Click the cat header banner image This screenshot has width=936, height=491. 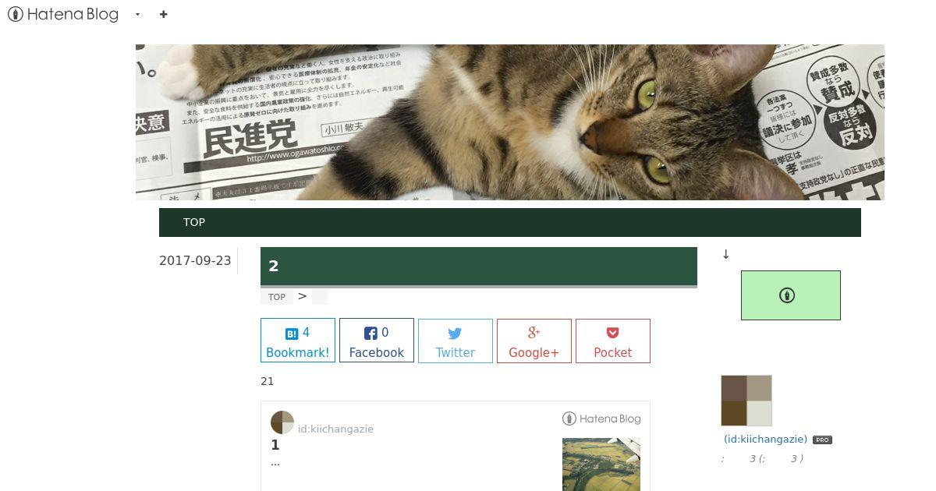tap(510, 122)
